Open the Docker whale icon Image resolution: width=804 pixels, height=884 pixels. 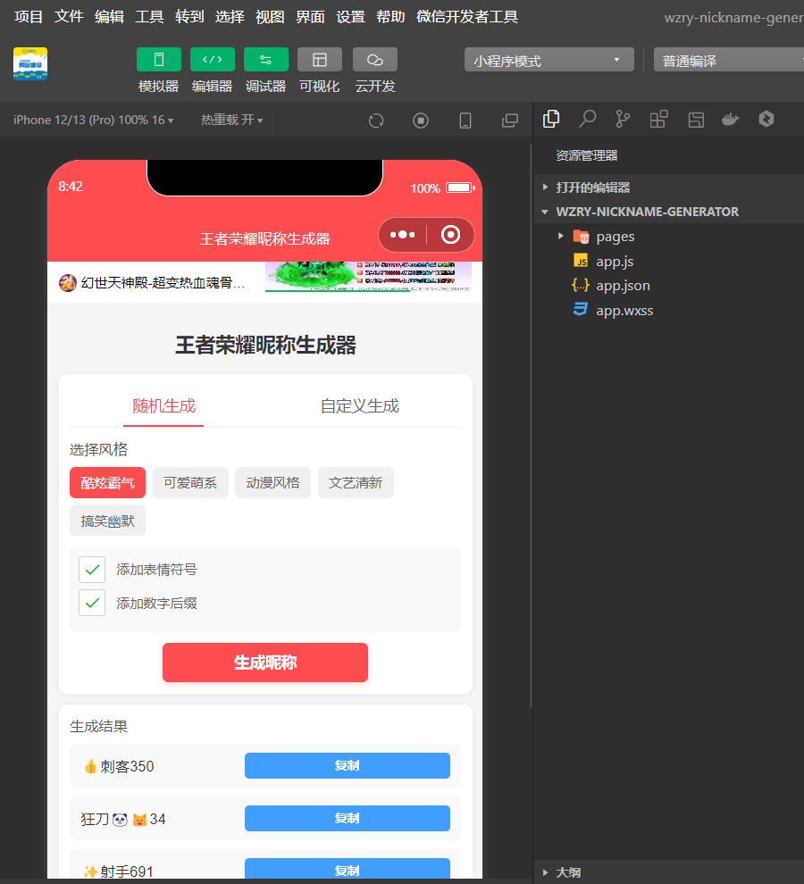point(730,119)
